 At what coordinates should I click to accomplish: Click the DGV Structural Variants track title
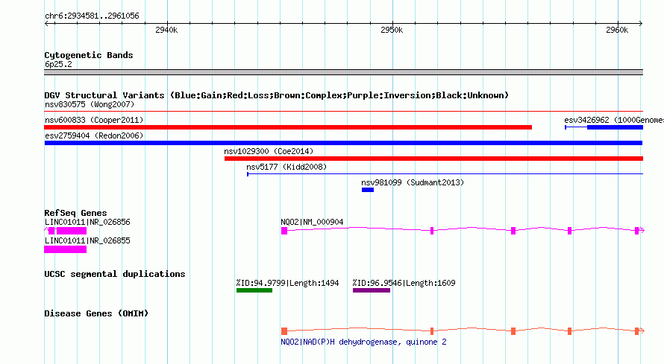click(276, 95)
